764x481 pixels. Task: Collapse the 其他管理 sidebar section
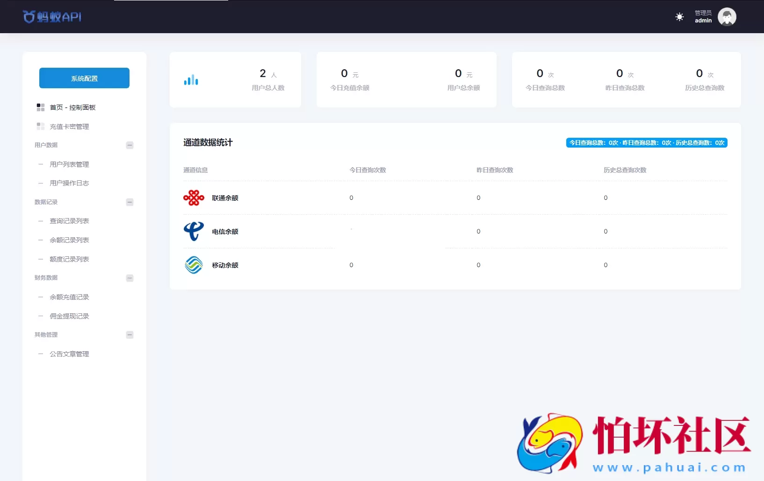tap(130, 335)
